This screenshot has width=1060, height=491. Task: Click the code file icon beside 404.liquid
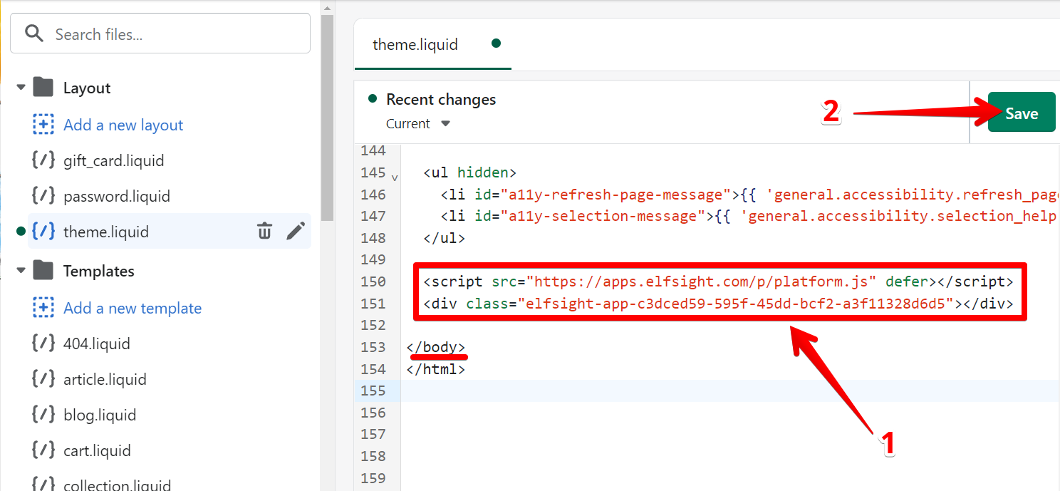click(43, 343)
